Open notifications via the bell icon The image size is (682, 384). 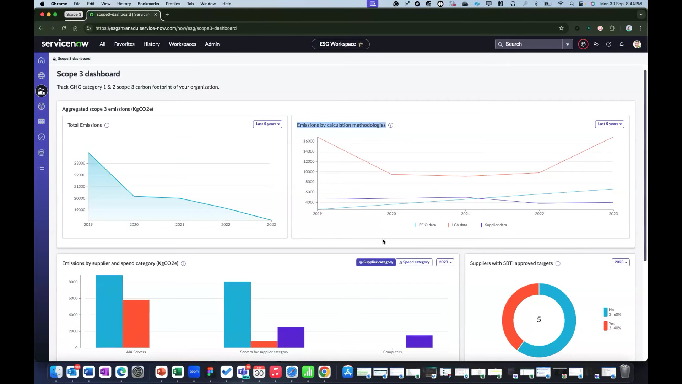point(621,44)
